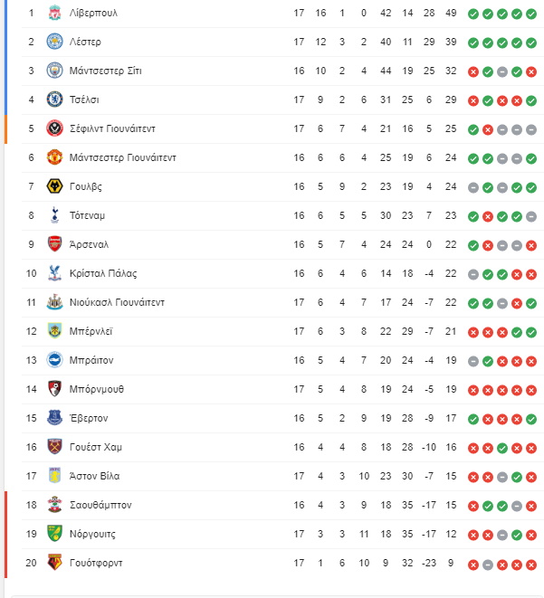
Task: Click the Watford club crest
Action: (x=54, y=563)
